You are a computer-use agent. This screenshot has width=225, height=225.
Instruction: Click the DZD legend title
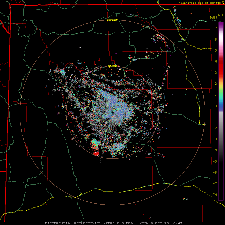coord(220,15)
